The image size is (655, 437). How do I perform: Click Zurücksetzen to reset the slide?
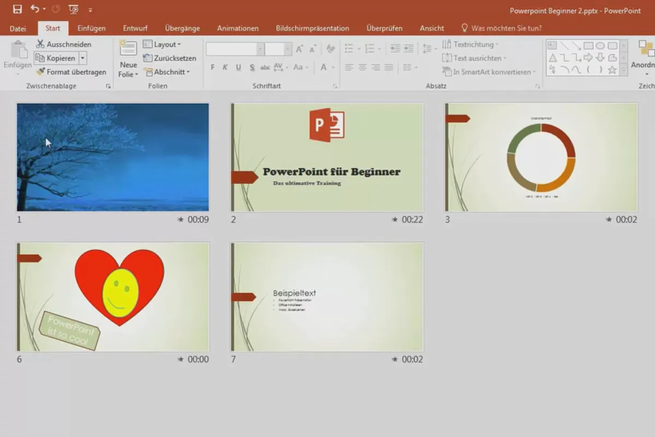click(x=170, y=58)
